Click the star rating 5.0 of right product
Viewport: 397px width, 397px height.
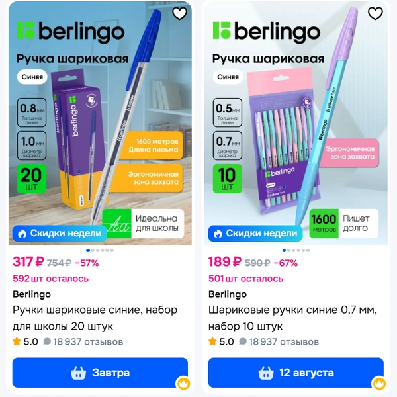coord(221,342)
